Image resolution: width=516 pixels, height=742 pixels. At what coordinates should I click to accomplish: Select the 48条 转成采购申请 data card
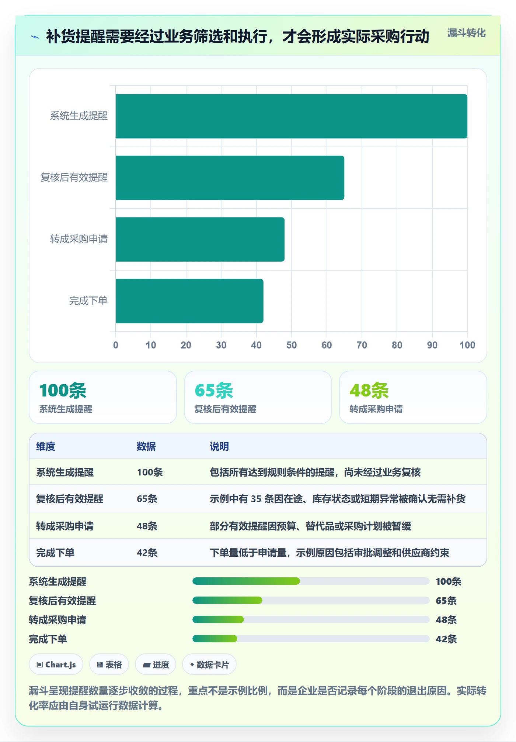tap(413, 397)
